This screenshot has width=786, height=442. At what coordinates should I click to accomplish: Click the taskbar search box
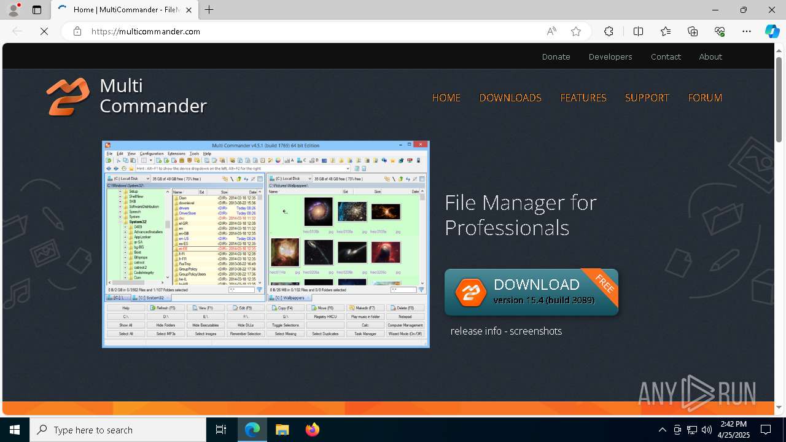[x=118, y=430]
